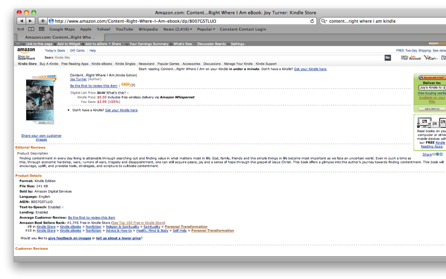Image resolution: width=446 pixels, height=279 pixels.
Task: Open the Kindle eBooks navigation tab
Action: (101, 64)
